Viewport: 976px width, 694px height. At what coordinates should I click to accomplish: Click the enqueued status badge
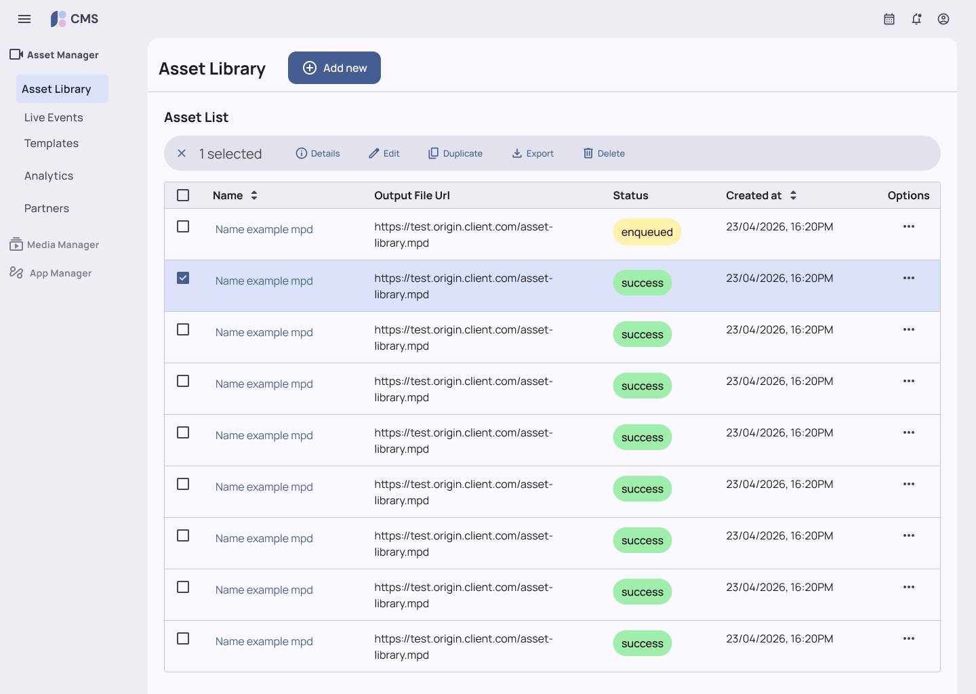[647, 232]
